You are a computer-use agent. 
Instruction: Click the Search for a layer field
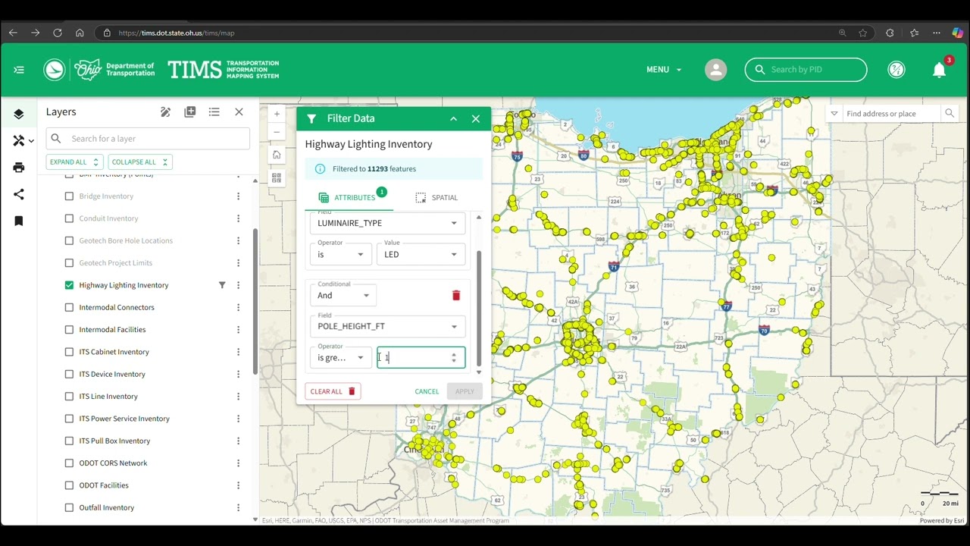pos(148,139)
